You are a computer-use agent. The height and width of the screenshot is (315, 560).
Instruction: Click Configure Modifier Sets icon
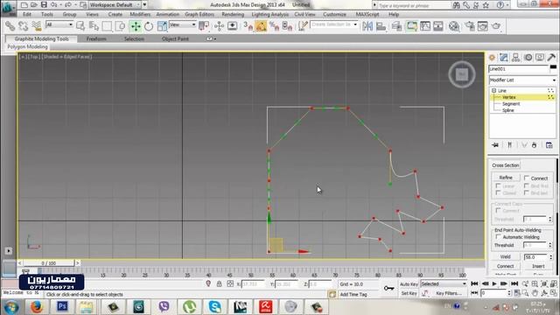click(549, 145)
